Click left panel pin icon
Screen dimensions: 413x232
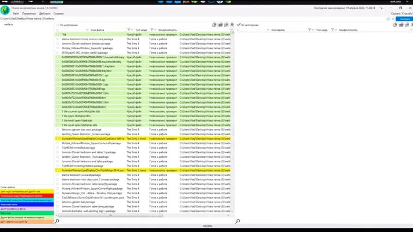[x=232, y=25]
